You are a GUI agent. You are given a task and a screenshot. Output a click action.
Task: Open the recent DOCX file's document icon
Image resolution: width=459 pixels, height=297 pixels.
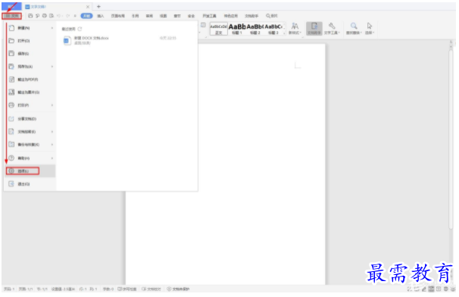(67, 40)
